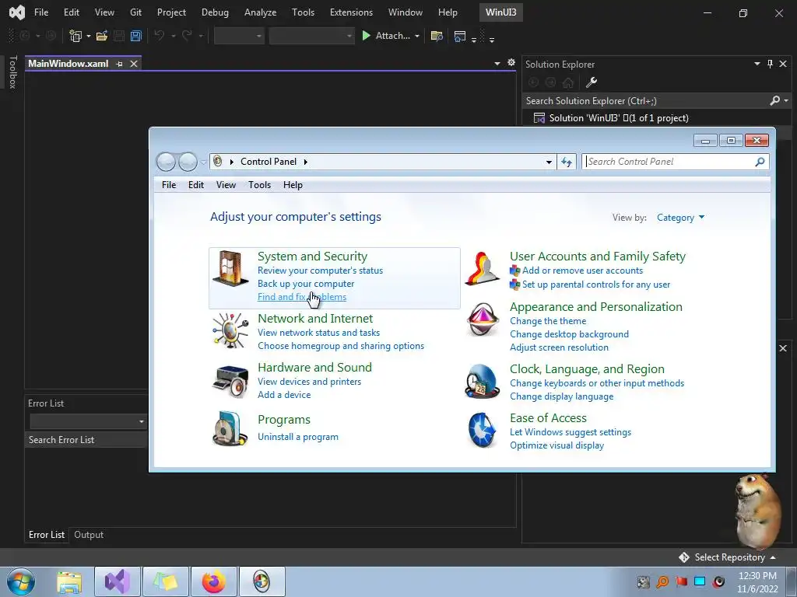Open the Solution Explorer properties wrench icon
The height and width of the screenshot is (597, 797).
[592, 82]
